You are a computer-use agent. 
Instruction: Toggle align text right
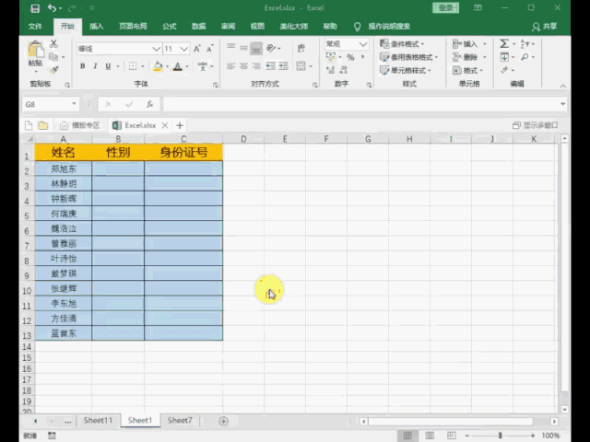[x=256, y=66]
